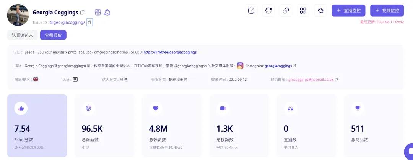The height and width of the screenshot is (160, 413).
Task: Open the shop storefront icon
Action: [98, 12]
